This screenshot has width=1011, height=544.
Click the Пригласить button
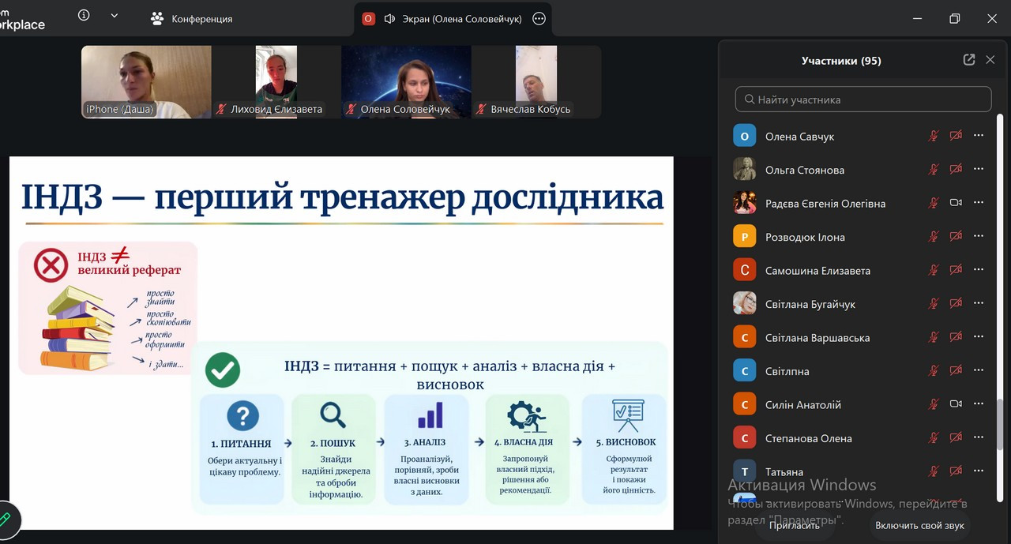click(x=792, y=525)
